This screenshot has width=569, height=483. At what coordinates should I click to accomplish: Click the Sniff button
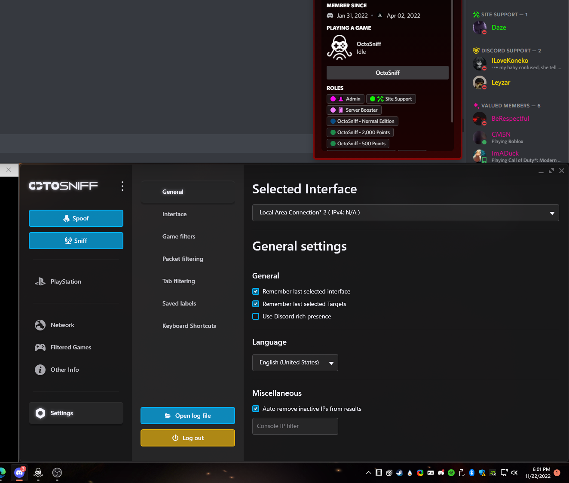click(76, 241)
